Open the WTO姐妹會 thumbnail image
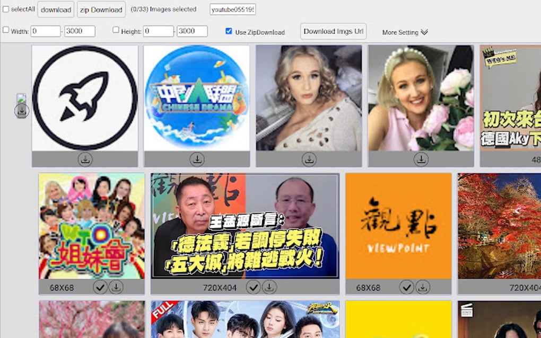Screen dimensions: 541x338 (x=92, y=228)
